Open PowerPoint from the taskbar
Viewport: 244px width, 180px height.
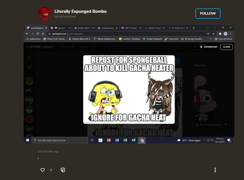109,140
